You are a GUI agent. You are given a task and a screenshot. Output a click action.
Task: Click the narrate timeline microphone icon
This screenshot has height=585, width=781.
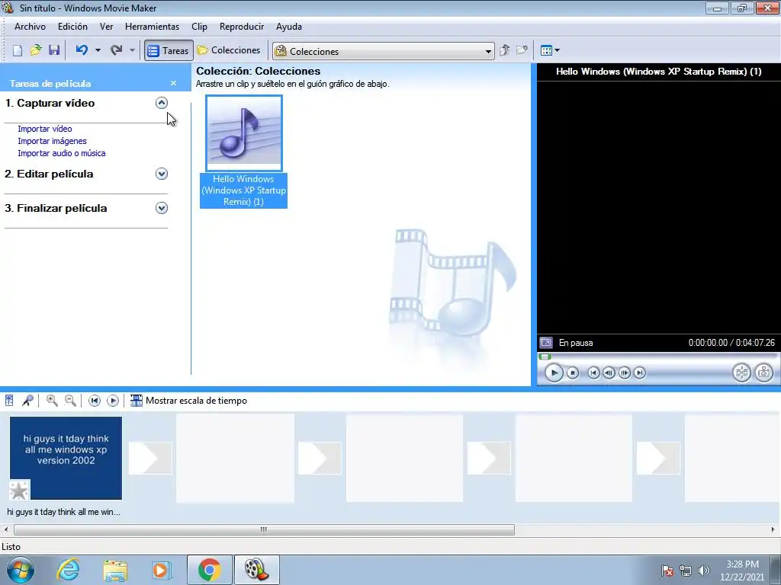click(x=28, y=401)
